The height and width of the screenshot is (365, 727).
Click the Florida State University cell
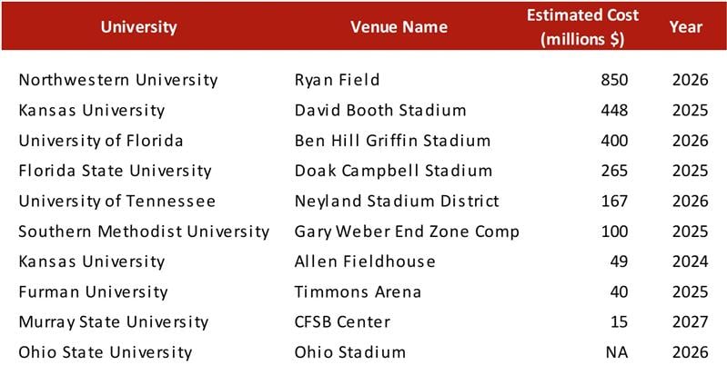tap(115, 171)
